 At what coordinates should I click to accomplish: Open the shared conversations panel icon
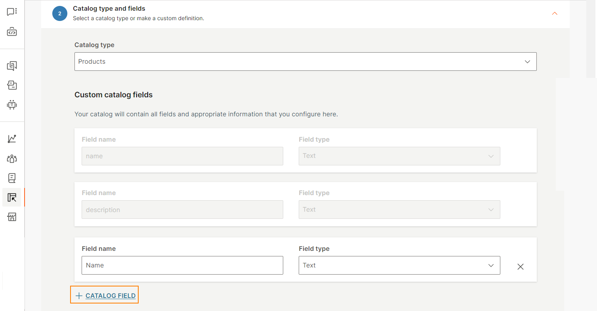pyautogui.click(x=12, y=66)
